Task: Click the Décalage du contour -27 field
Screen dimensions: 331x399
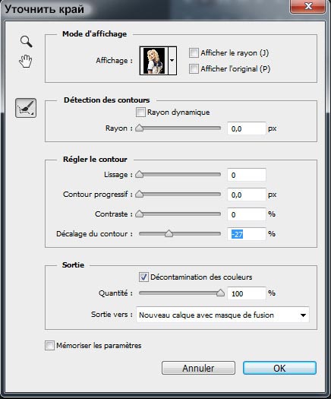Action: 246,234
